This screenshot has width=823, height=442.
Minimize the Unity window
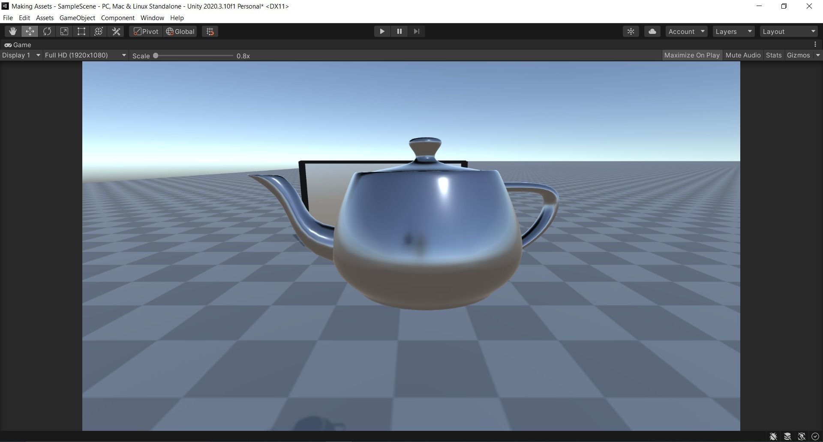(759, 6)
